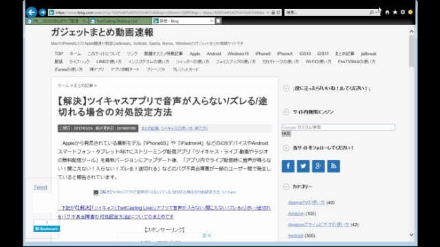Open the Android menu item

(x=214, y=54)
